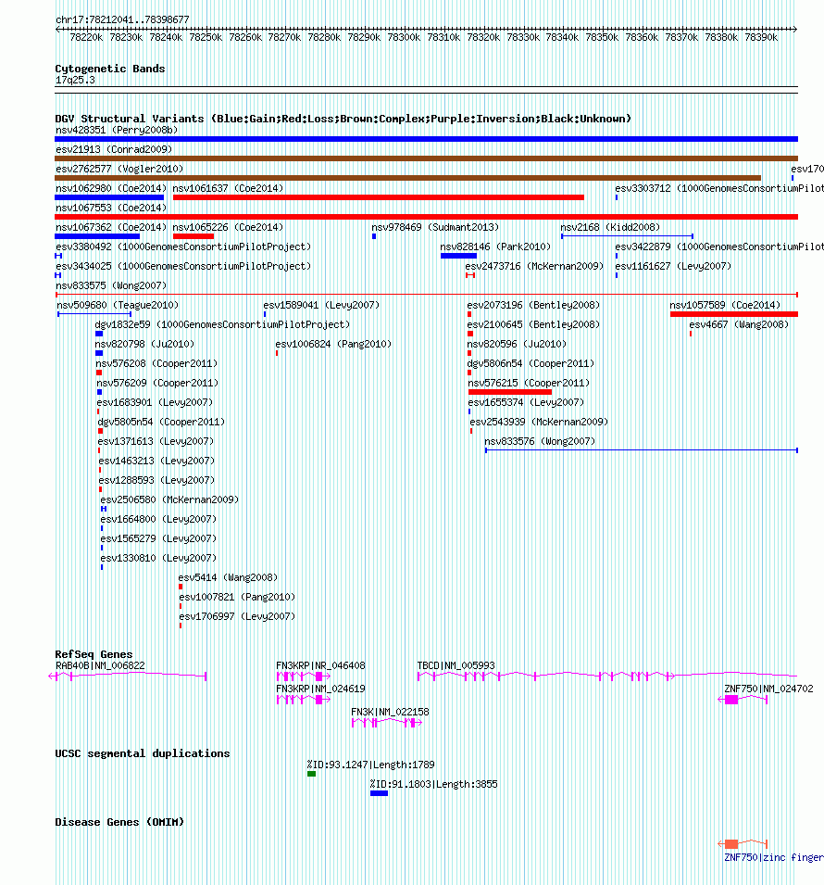824x885 pixels.
Task: Select the nsv2168 thin blue variant line
Action: (x=627, y=236)
